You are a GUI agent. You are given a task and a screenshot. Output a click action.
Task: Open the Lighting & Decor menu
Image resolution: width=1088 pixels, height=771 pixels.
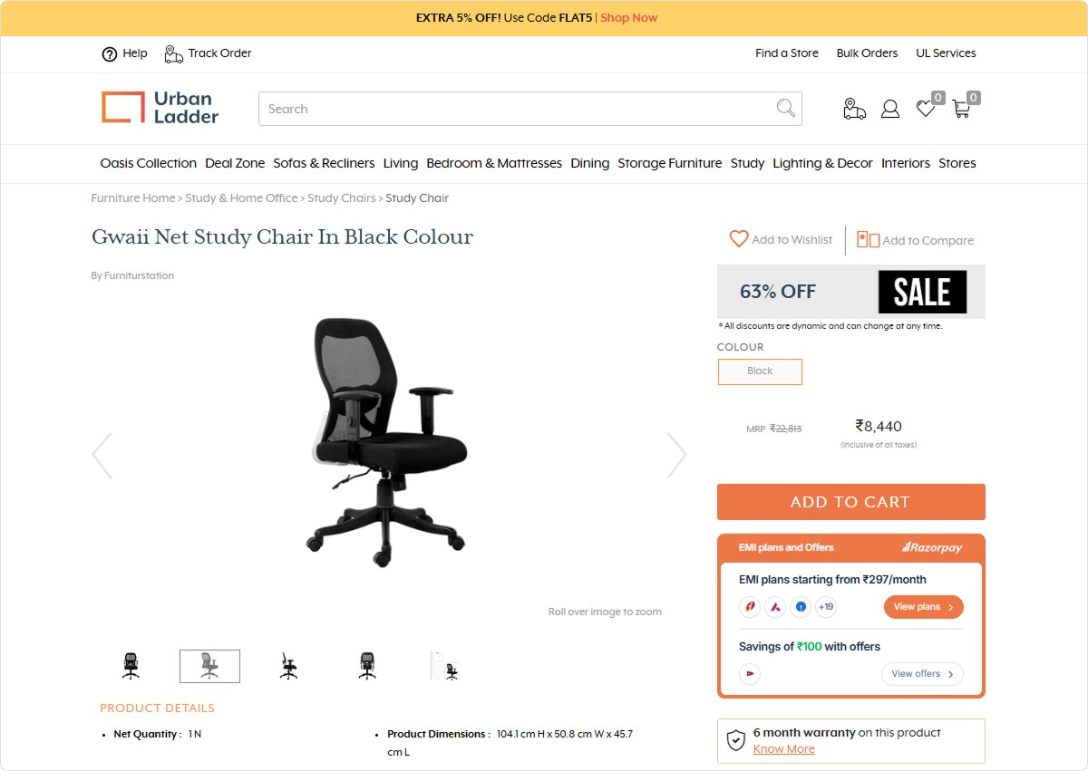[x=822, y=163]
